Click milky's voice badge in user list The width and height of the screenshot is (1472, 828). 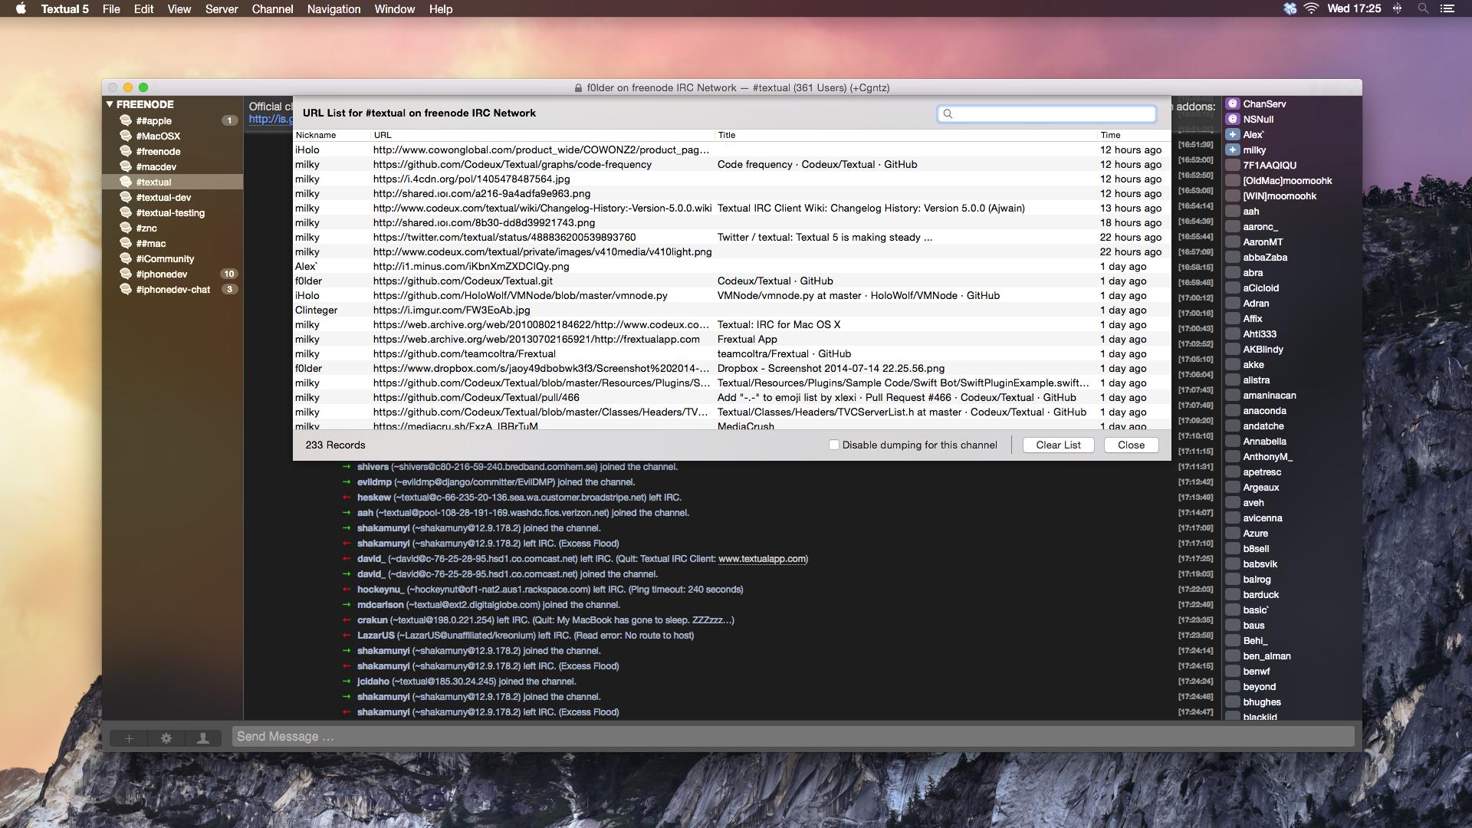tap(1233, 149)
